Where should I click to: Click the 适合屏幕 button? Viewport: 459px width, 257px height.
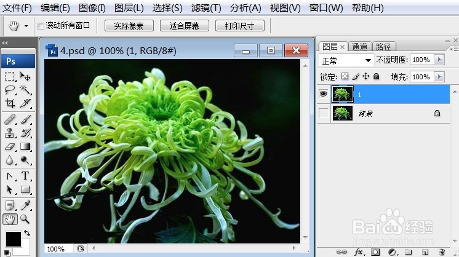click(x=185, y=26)
